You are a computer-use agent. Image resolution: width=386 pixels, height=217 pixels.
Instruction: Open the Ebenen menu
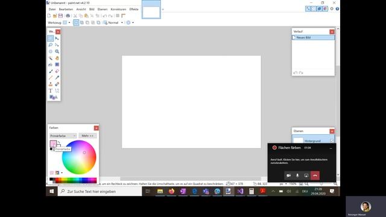(103, 10)
